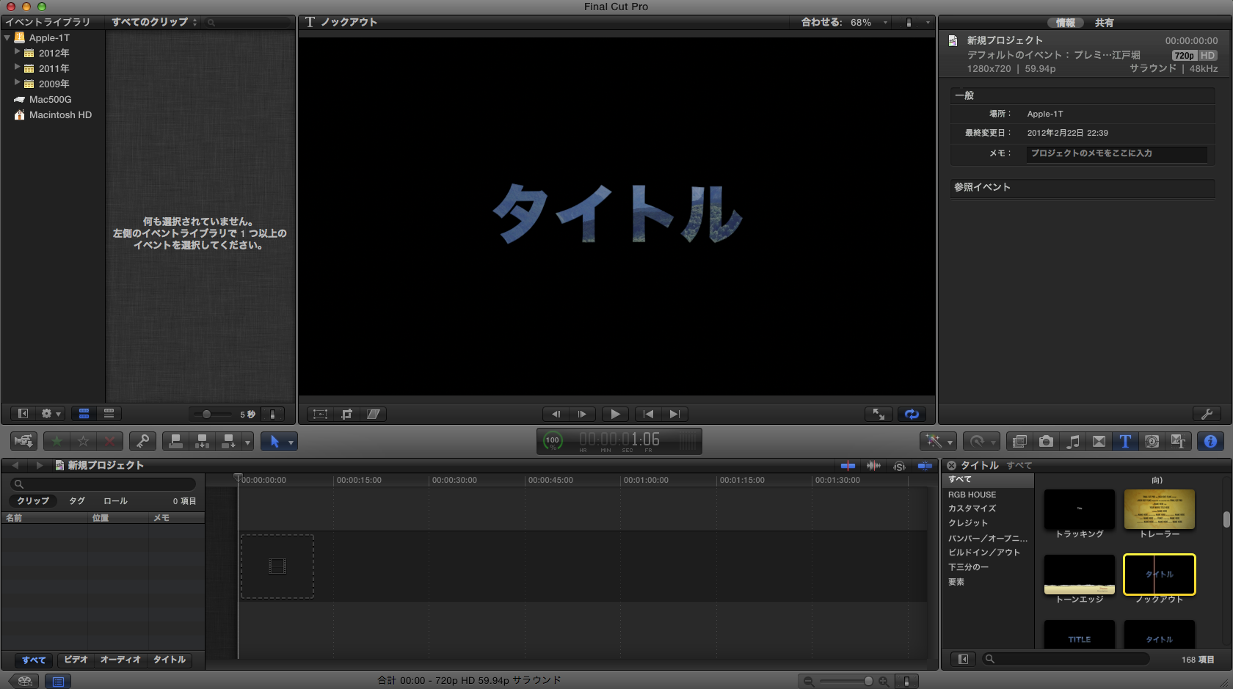Viewport: 1233px width, 689px height.
Task: Toggle the titles browser T icon
Action: pos(1125,441)
